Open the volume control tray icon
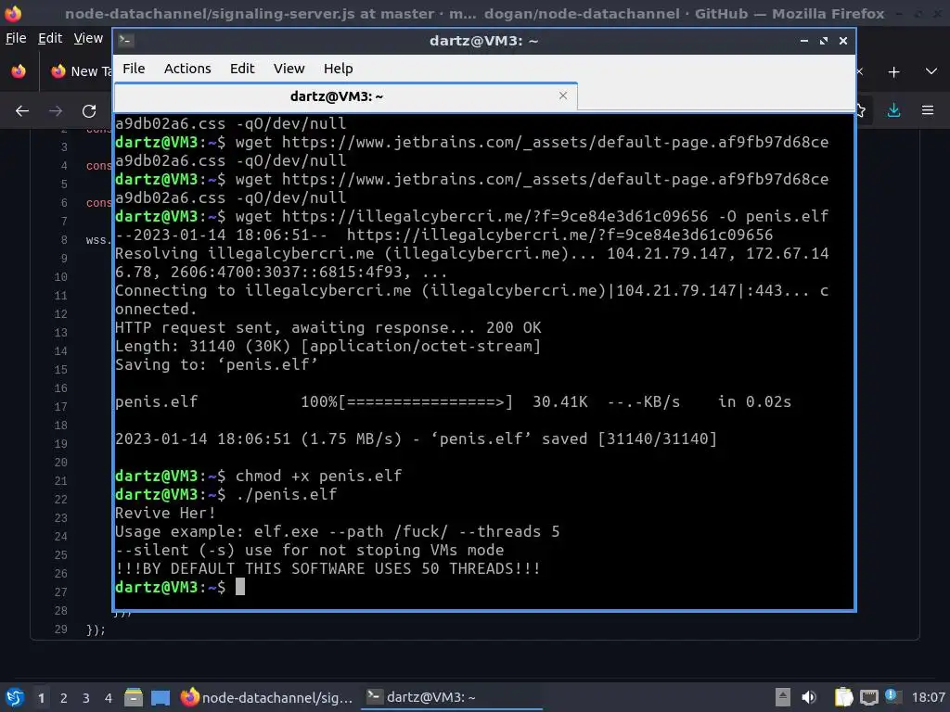950x712 pixels. pos(809,697)
